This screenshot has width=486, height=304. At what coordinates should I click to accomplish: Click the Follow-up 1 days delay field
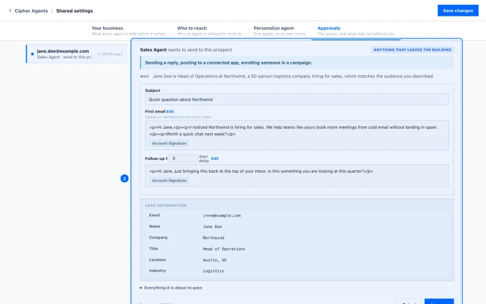click(x=183, y=159)
